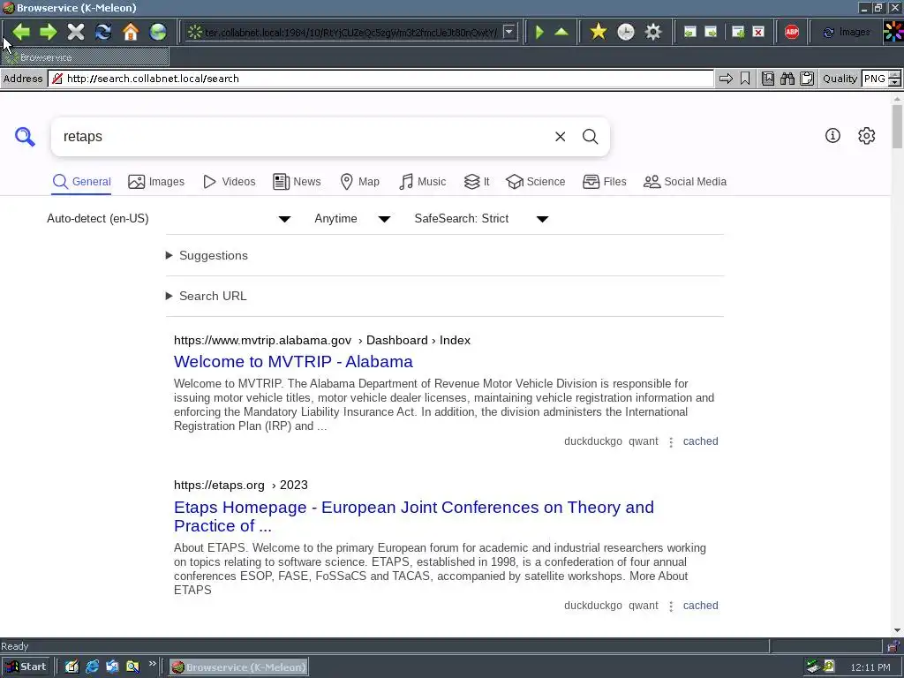Adjust the Quality PNG stepper arrows
904x678 pixels.
895,79
